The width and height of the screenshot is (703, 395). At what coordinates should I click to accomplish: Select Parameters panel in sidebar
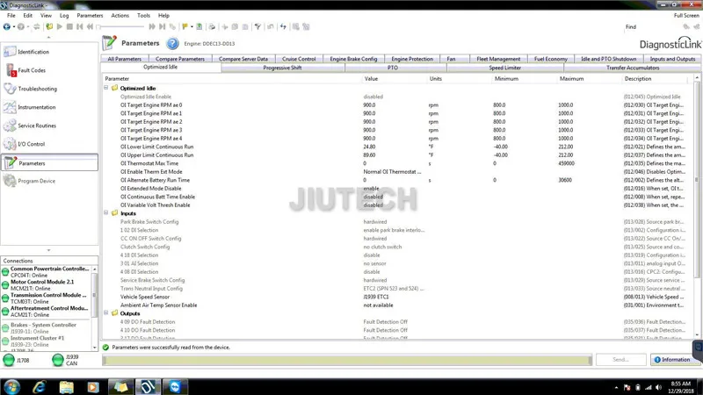(x=49, y=162)
